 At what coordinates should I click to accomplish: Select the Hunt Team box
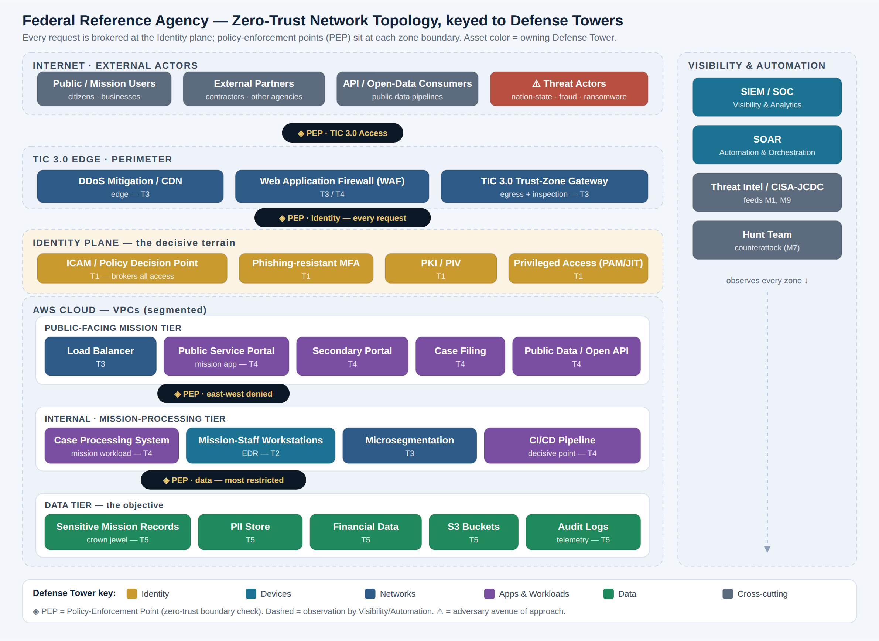point(767,240)
